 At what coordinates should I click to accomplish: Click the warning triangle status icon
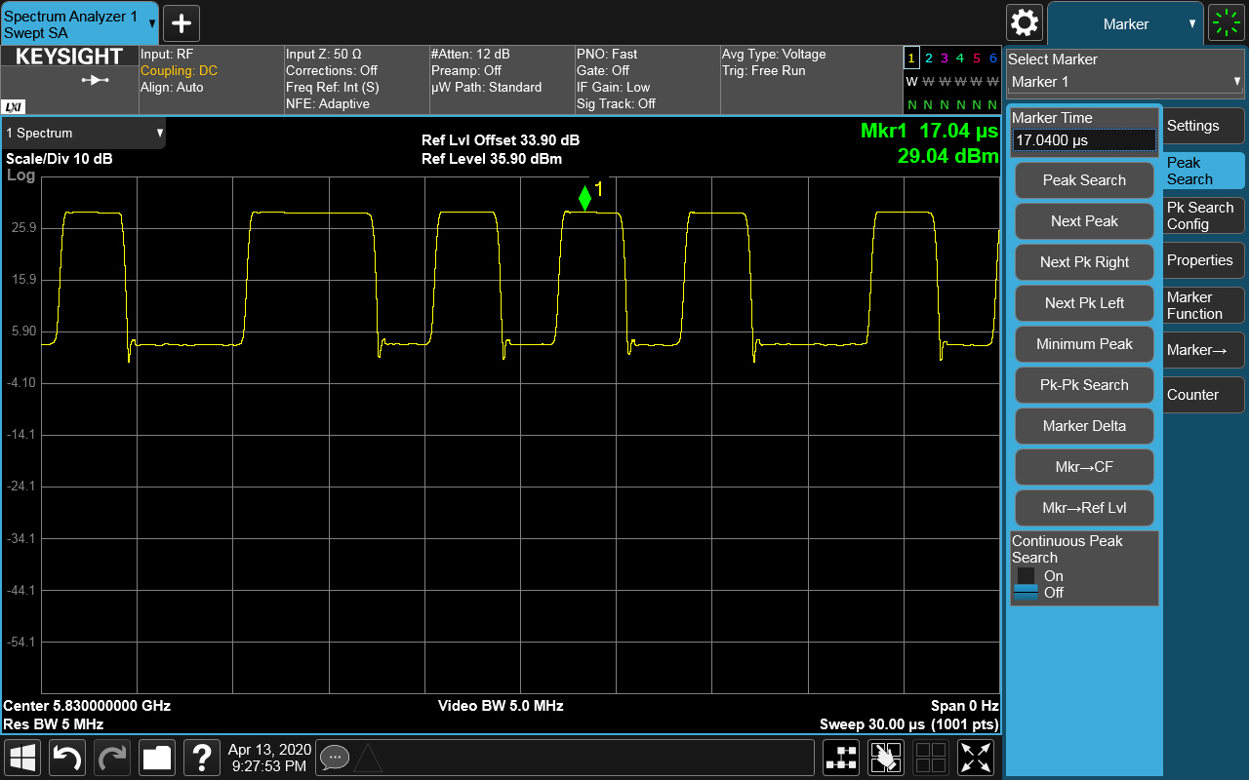(x=367, y=757)
